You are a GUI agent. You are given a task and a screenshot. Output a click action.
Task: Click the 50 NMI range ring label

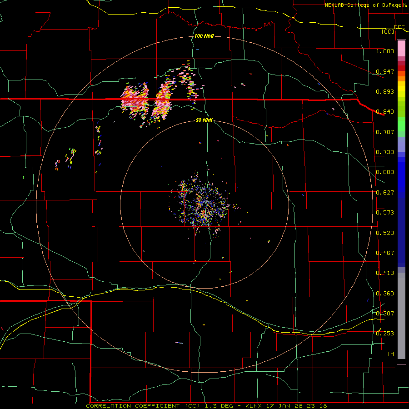coord(204,120)
